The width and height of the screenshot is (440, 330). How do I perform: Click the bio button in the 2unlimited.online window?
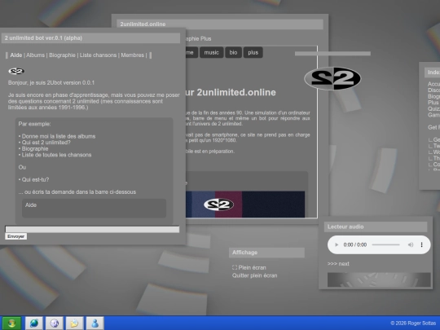233,52
